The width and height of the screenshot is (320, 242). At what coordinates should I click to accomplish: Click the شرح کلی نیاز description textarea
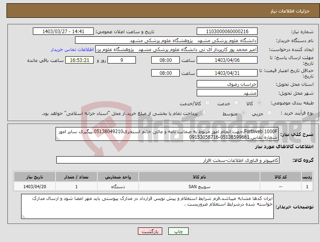167,134
